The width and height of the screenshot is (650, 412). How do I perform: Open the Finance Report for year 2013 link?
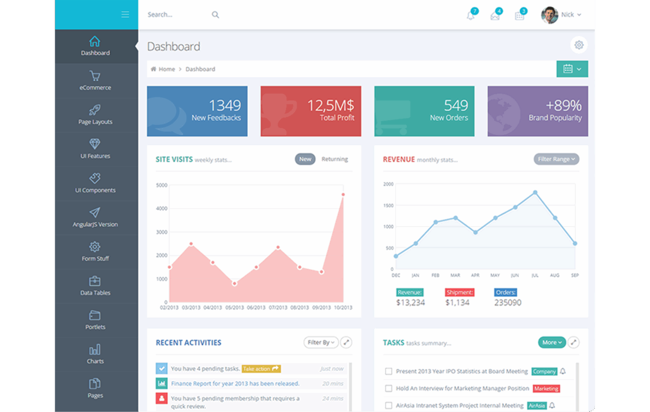(x=235, y=384)
